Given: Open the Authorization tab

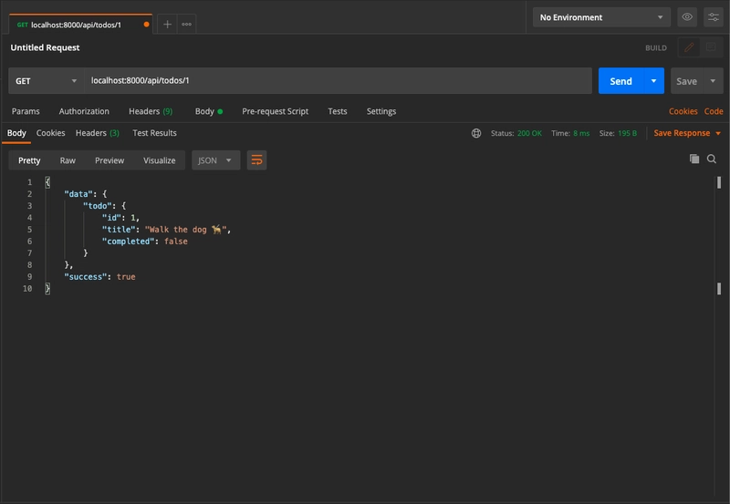Looking at the screenshot, I should 84,111.
